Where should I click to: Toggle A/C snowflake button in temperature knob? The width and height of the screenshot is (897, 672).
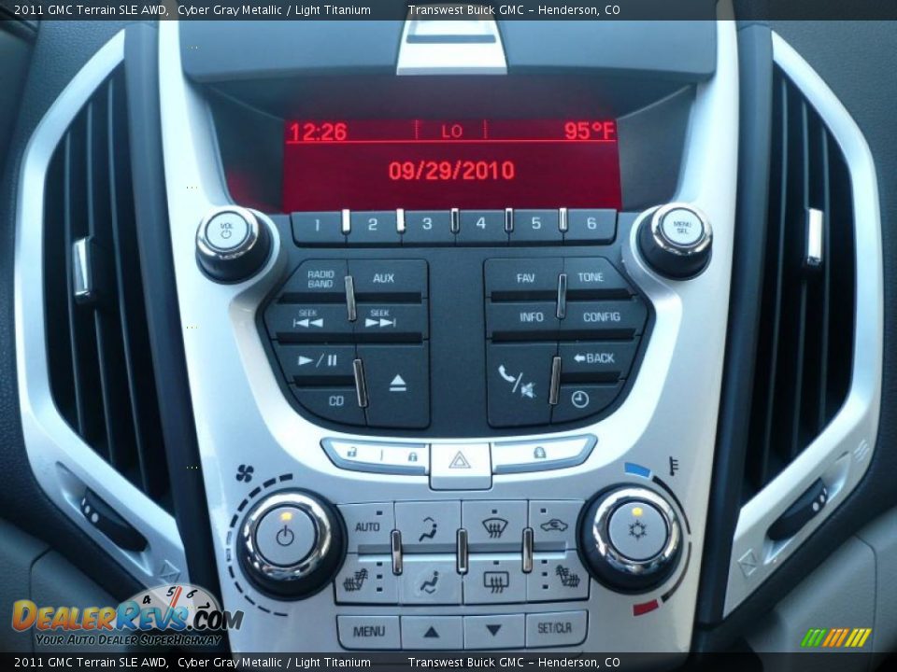pyautogui.click(x=636, y=529)
